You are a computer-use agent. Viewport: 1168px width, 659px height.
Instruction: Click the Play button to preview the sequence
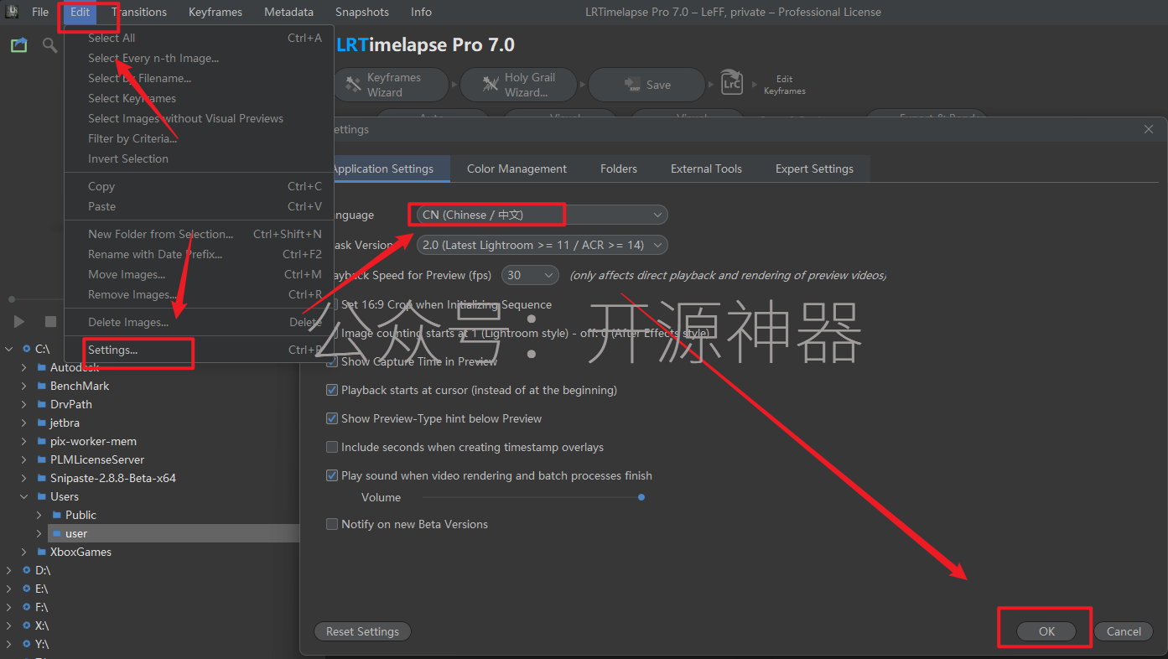click(18, 321)
